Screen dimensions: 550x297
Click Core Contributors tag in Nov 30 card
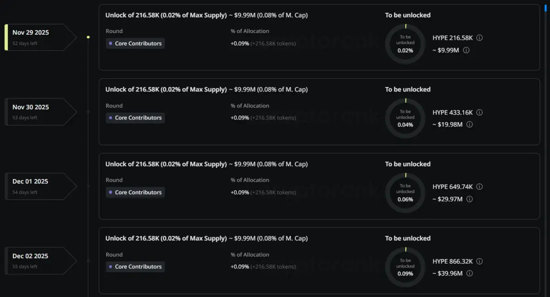click(135, 118)
